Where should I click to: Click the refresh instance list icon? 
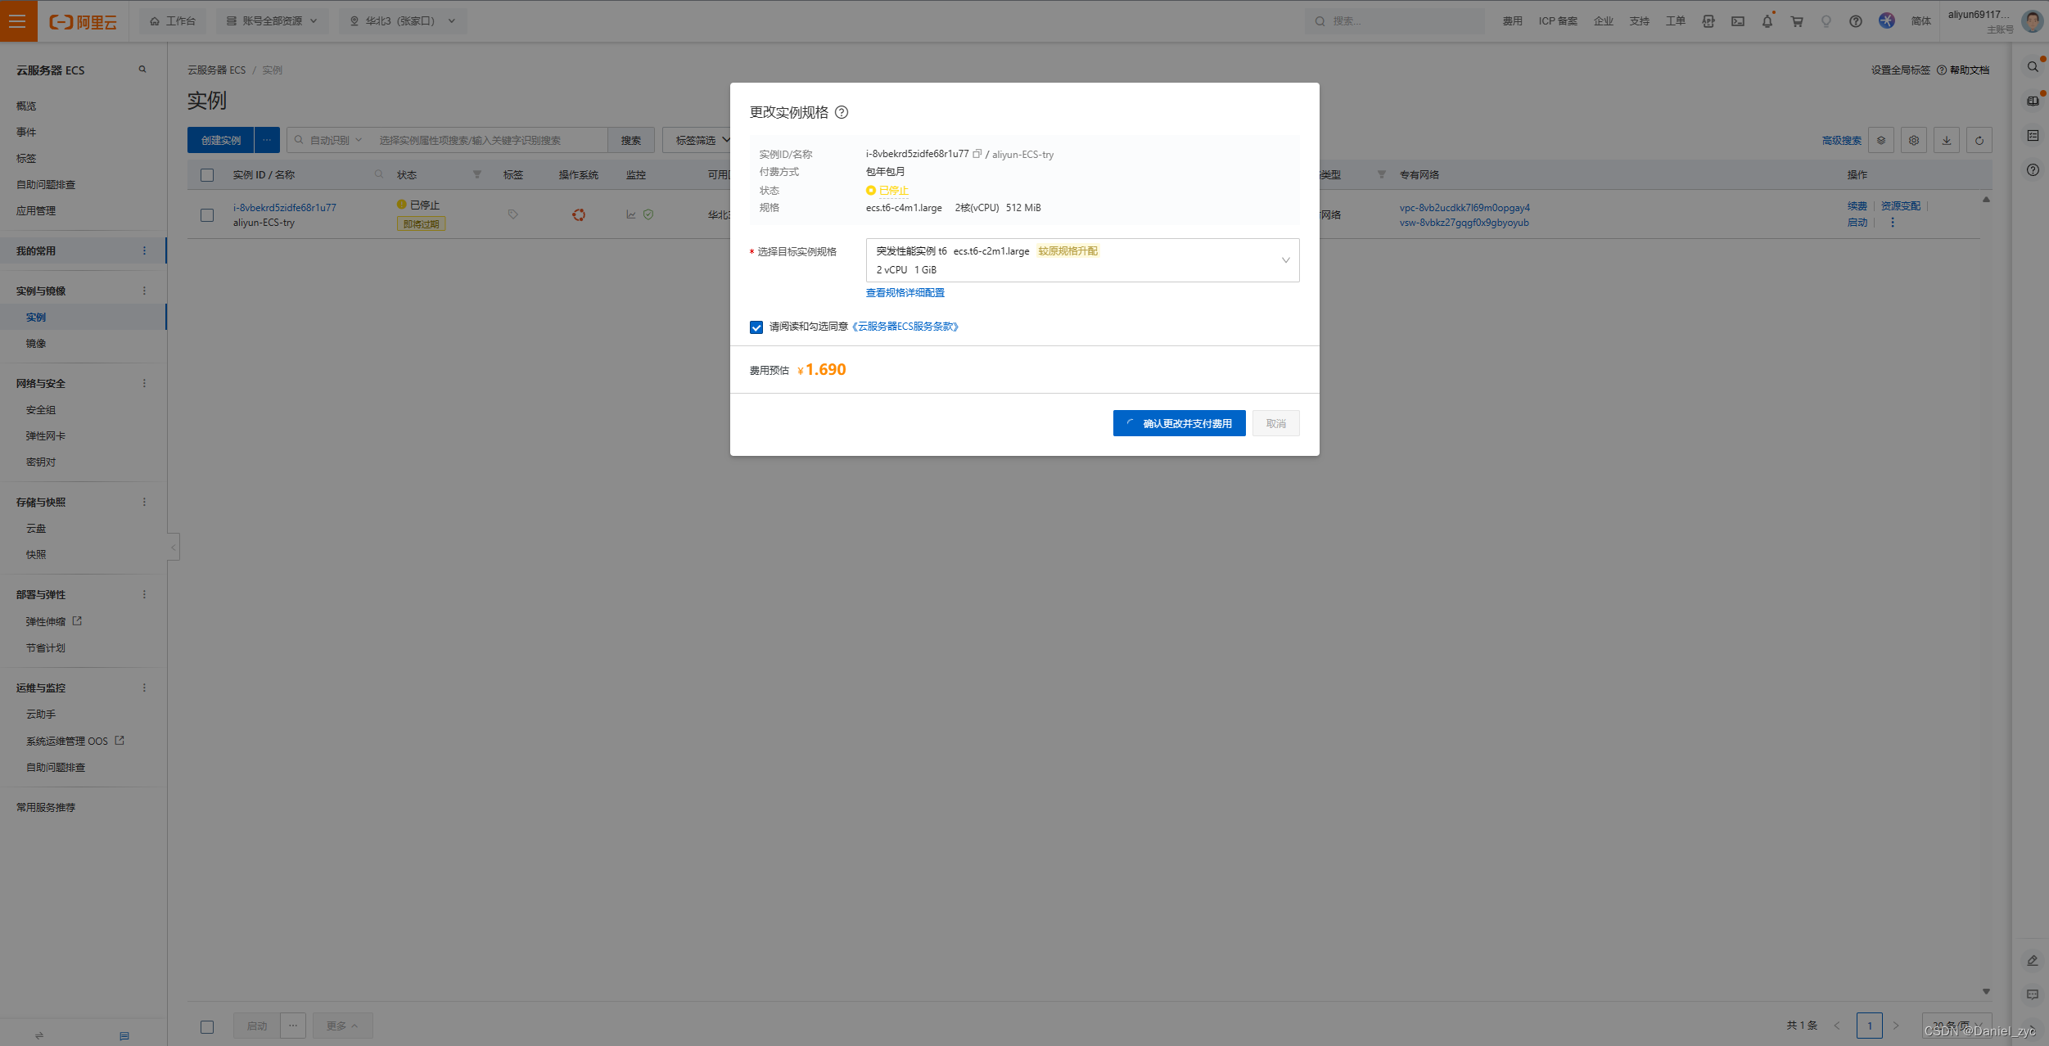1979,141
